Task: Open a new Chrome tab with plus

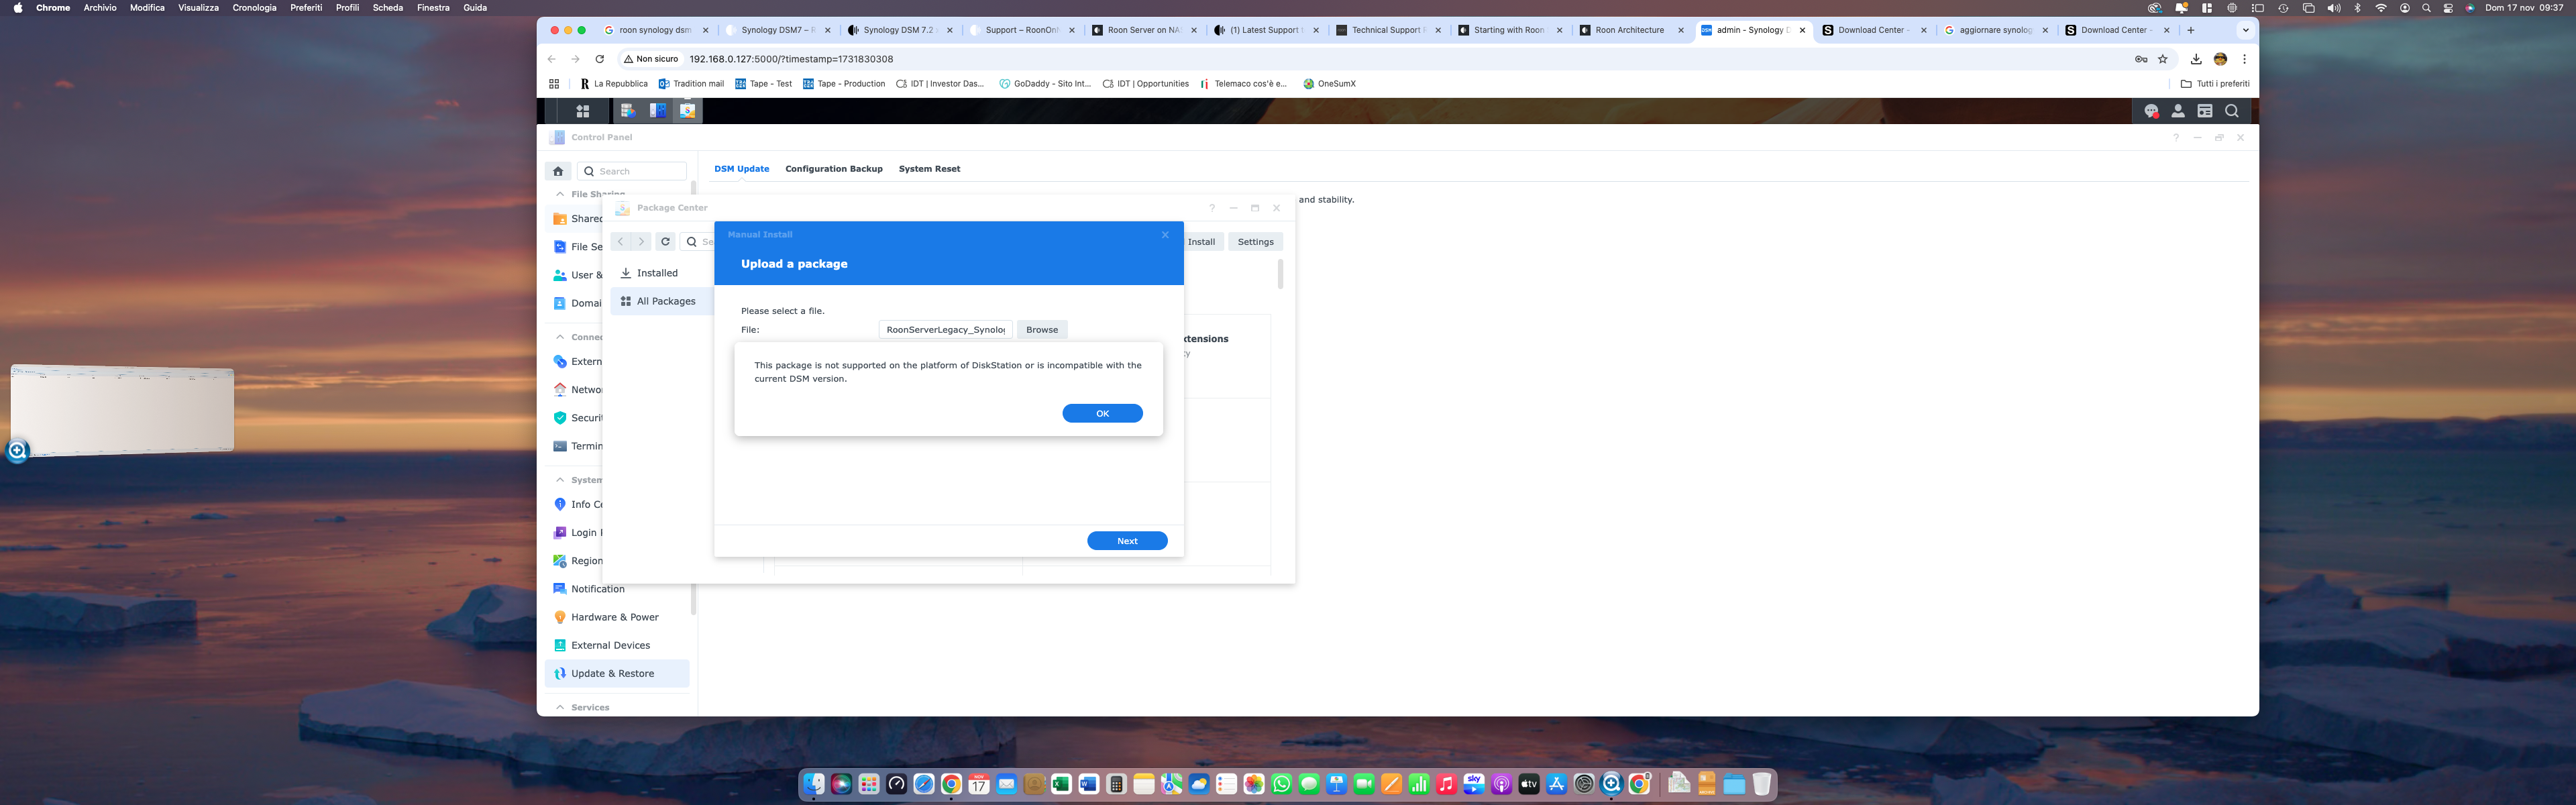Action: coord(2191,30)
